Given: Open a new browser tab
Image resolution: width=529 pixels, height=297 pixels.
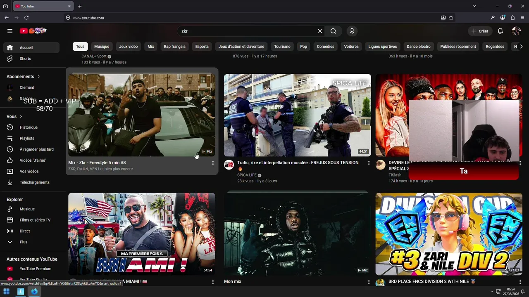Looking at the screenshot, I should (x=80, y=6).
